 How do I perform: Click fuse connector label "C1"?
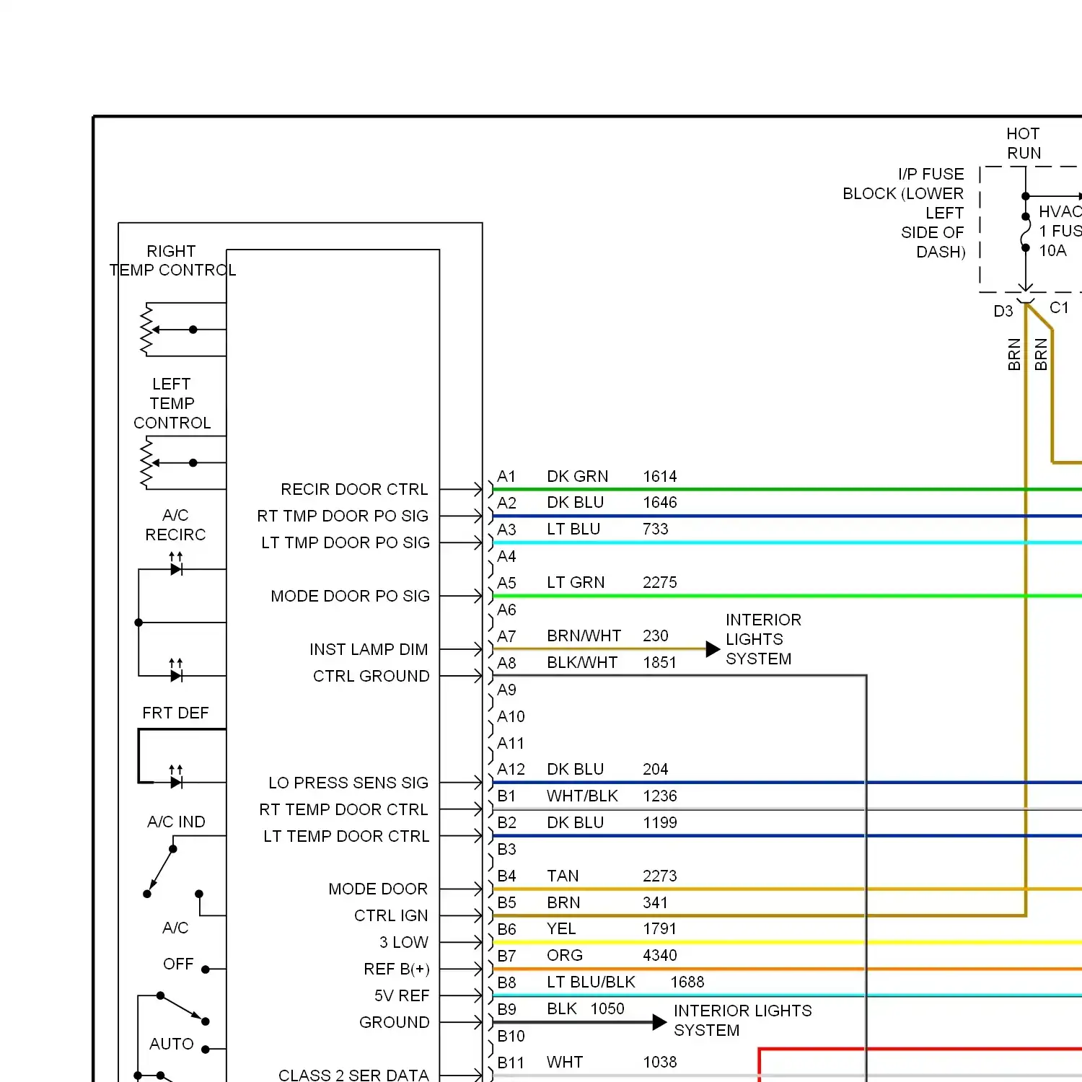(x=1059, y=307)
